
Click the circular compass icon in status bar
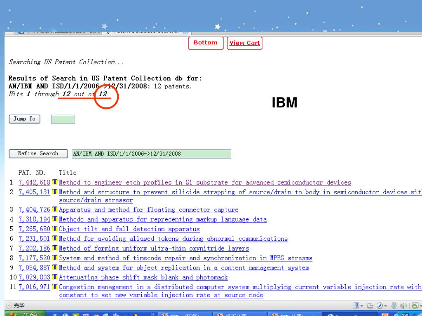pos(380,306)
